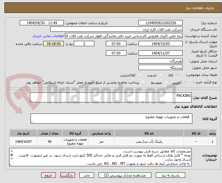222x183 pixels.
Task: Click delivery city field 'بندرلنگه'
Action: (161, 68)
